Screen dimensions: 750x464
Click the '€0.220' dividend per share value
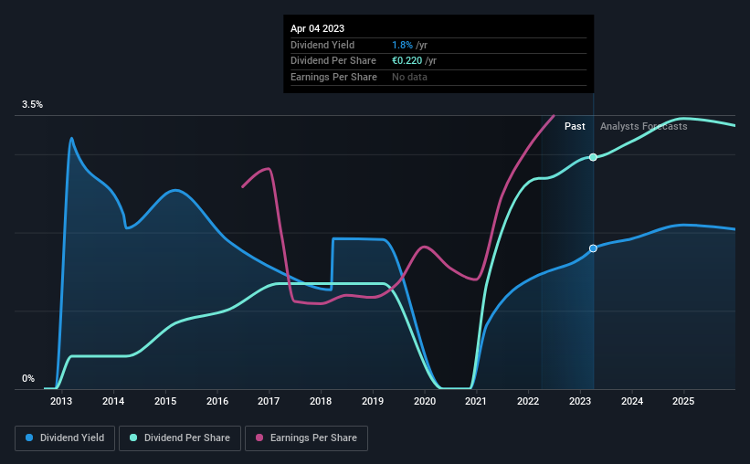pos(407,61)
